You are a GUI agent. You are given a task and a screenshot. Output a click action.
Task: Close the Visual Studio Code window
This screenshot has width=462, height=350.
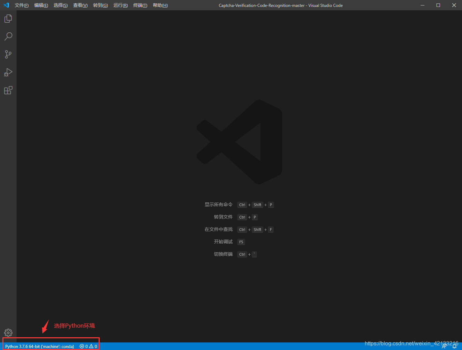[x=454, y=5]
